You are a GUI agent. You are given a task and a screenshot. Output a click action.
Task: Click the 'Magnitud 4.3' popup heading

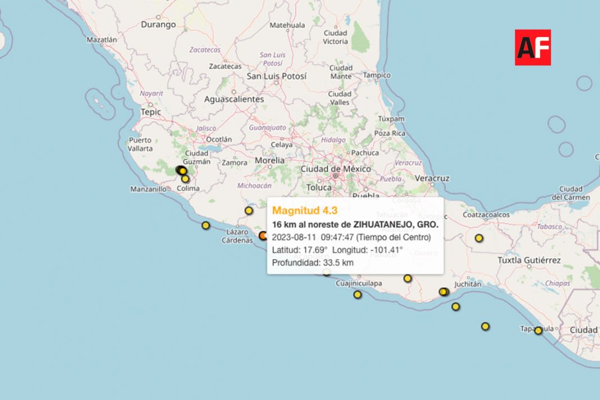pos(304,211)
